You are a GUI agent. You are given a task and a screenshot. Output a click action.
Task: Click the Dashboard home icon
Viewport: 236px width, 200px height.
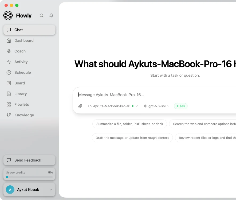(x=9, y=40)
